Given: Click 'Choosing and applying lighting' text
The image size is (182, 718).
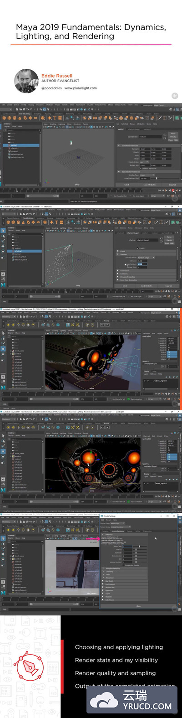Looking at the screenshot, I should click(x=119, y=647).
